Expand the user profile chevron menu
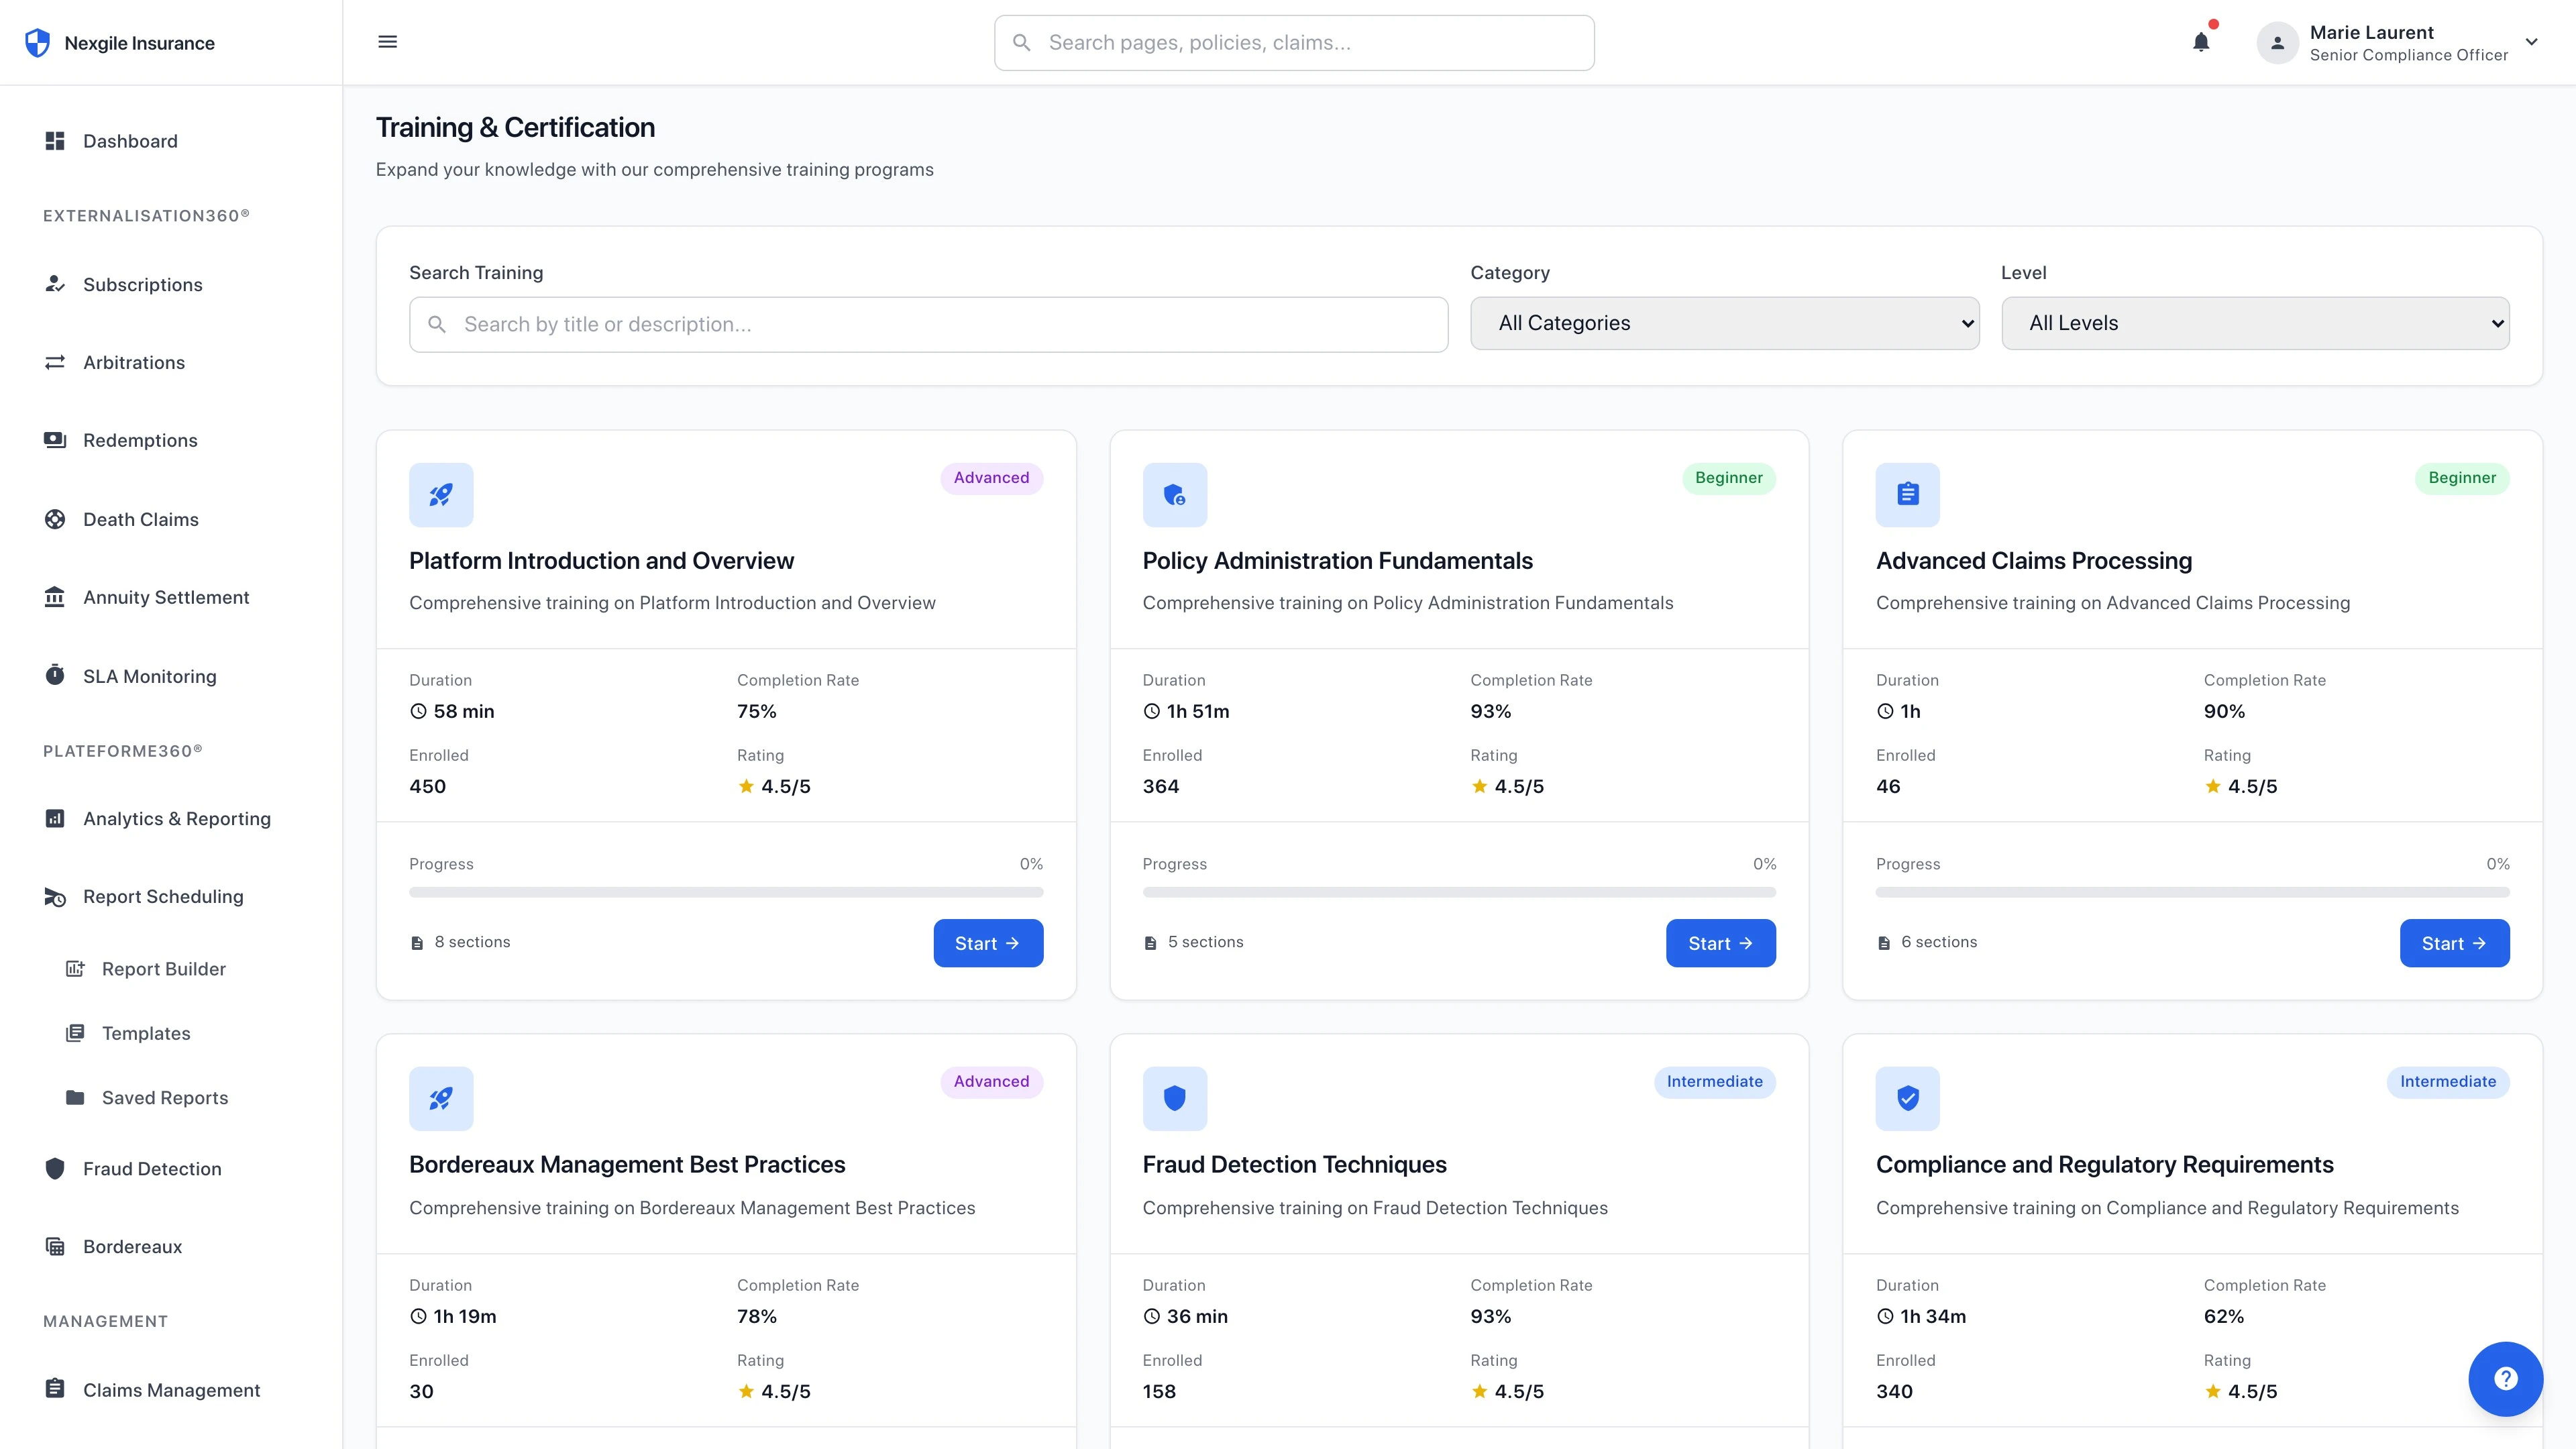 (2531, 42)
